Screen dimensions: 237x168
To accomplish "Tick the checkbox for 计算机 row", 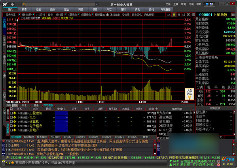I will pos(11,122).
